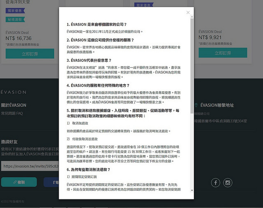Click the 秘境渡假 tag on the left card
263x208 pixels.
tap(15, 20)
